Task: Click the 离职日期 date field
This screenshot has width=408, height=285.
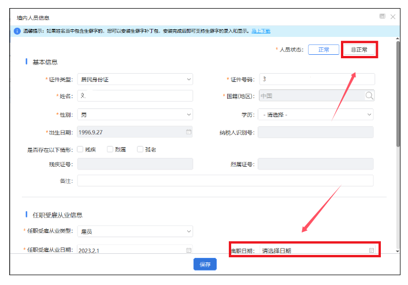Action: tap(317, 250)
